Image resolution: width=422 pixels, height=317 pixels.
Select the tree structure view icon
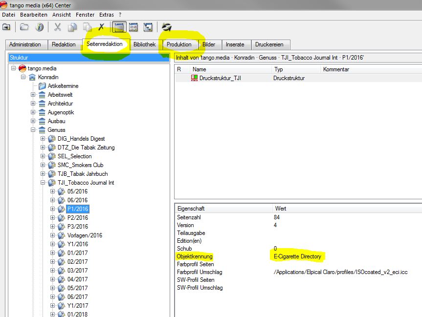tap(148, 27)
